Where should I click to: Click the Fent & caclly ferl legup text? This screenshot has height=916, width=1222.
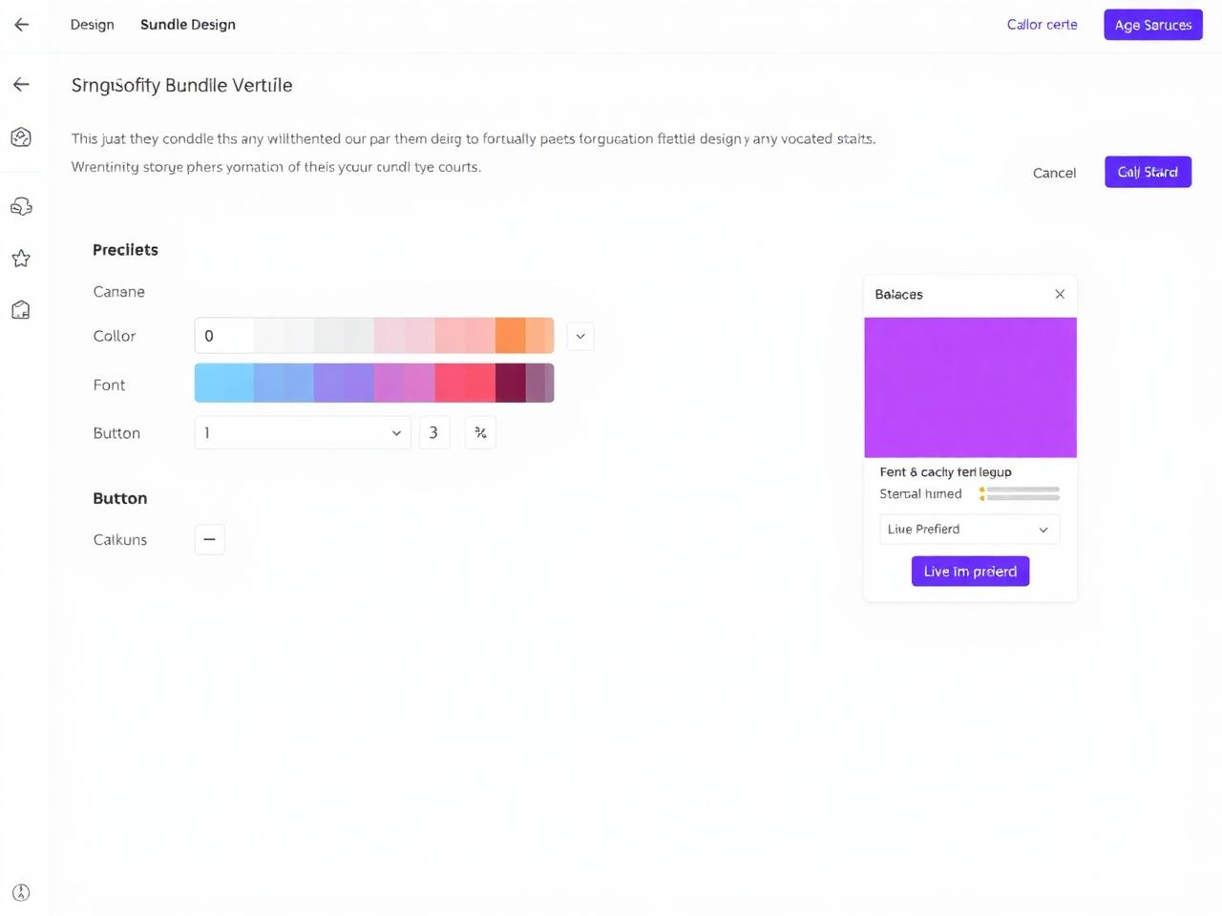coord(945,472)
